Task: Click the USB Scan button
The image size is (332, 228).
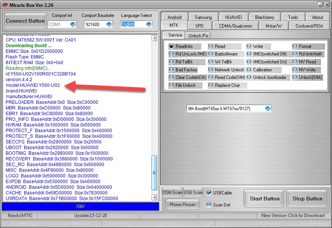Action: (193, 192)
